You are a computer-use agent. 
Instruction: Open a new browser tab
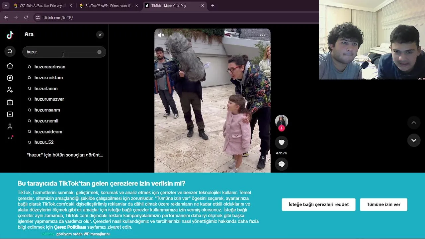point(213,6)
